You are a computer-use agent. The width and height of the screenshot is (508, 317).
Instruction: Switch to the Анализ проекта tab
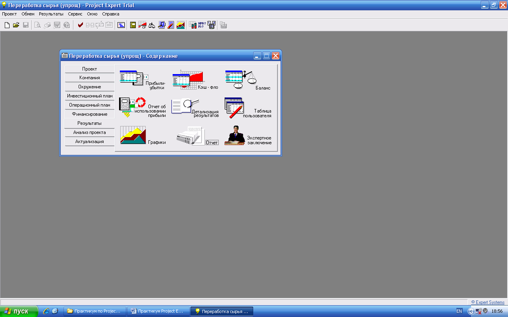pos(90,132)
